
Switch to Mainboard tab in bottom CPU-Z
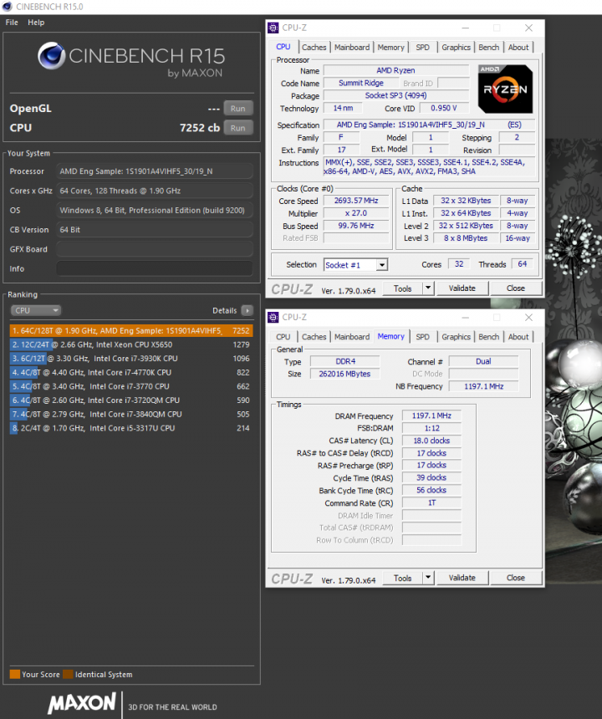click(x=352, y=337)
